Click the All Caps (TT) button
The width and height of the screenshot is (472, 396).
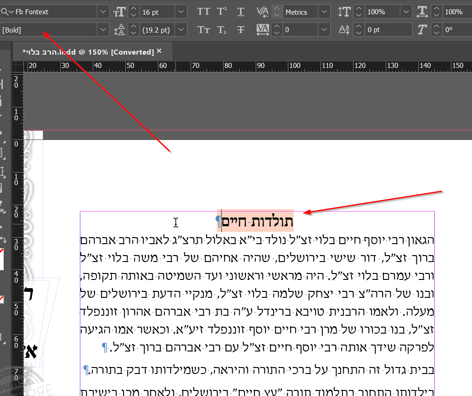203,12
